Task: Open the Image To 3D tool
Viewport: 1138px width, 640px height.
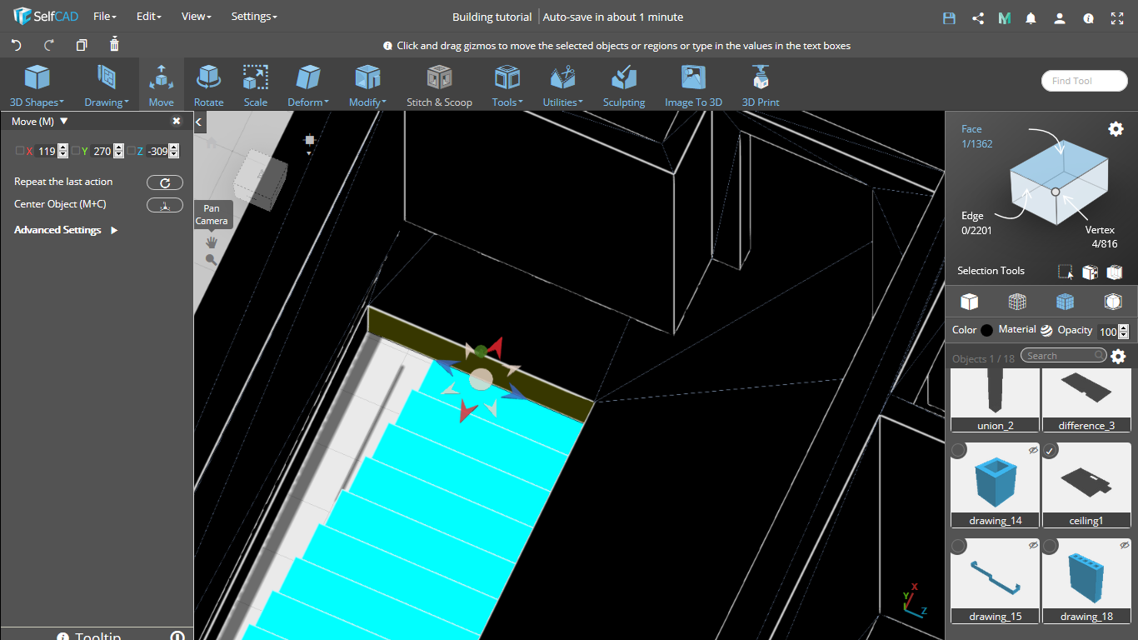Action: click(x=693, y=86)
